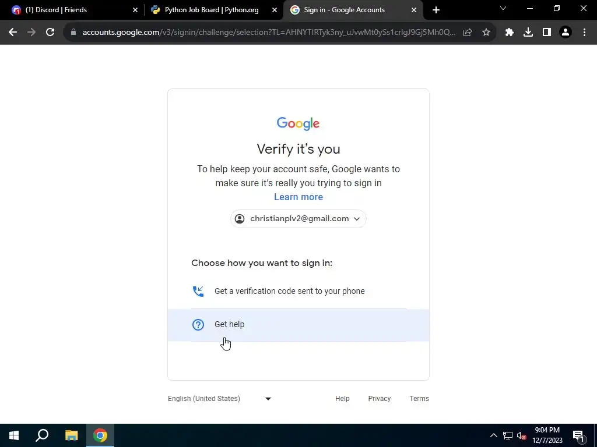597x447 pixels.
Task: Open Chrome three-dot menu
Action: (584, 33)
